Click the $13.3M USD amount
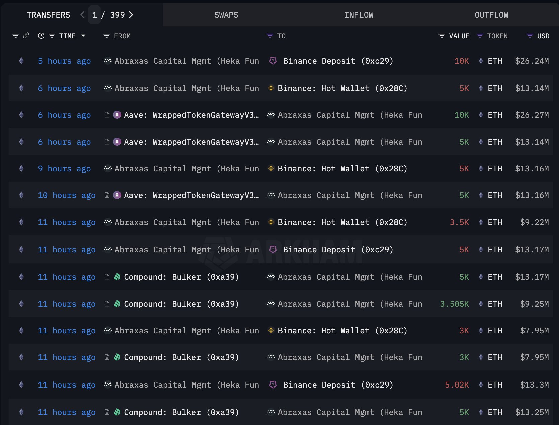 coord(534,385)
